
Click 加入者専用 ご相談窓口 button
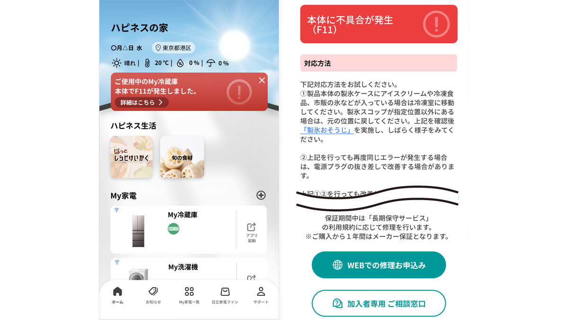379,303
